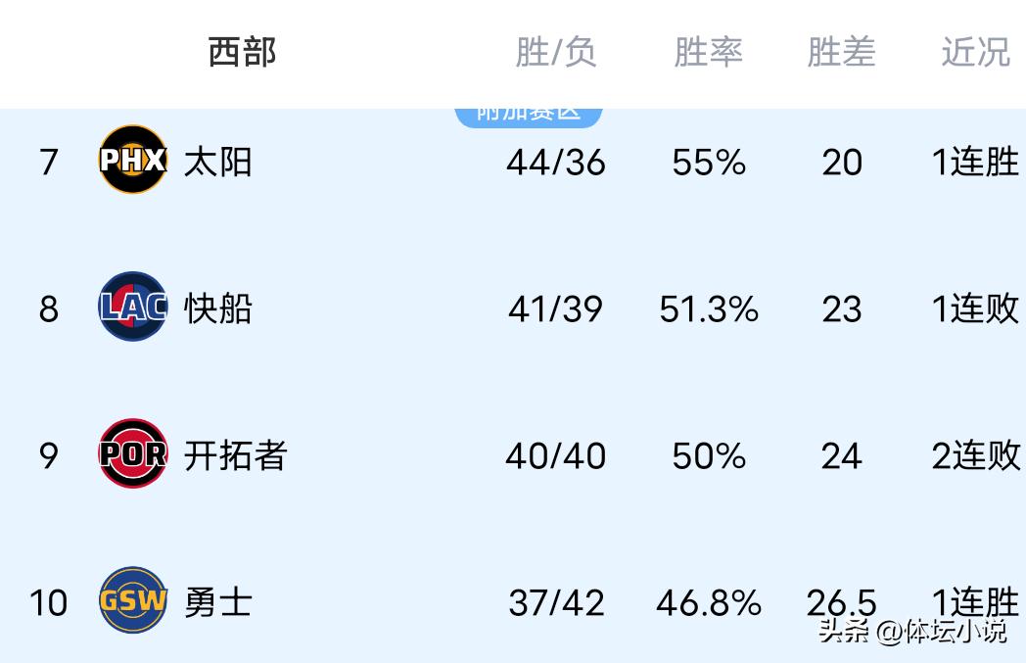Image resolution: width=1026 pixels, height=663 pixels.
Task: Sort by 胜/负 column header
Action: click(x=556, y=52)
